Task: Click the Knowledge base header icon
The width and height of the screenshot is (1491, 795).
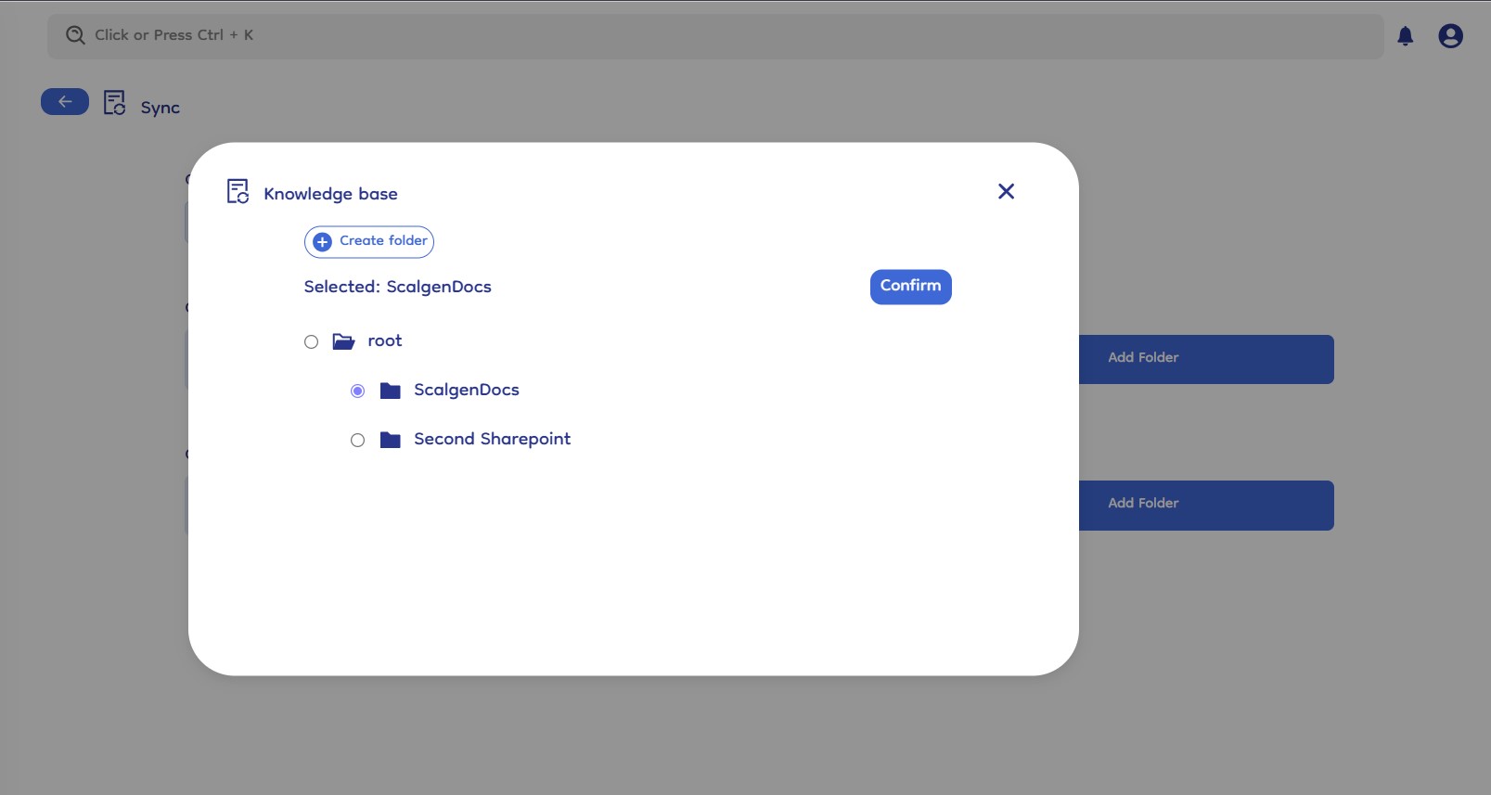Action: [238, 192]
